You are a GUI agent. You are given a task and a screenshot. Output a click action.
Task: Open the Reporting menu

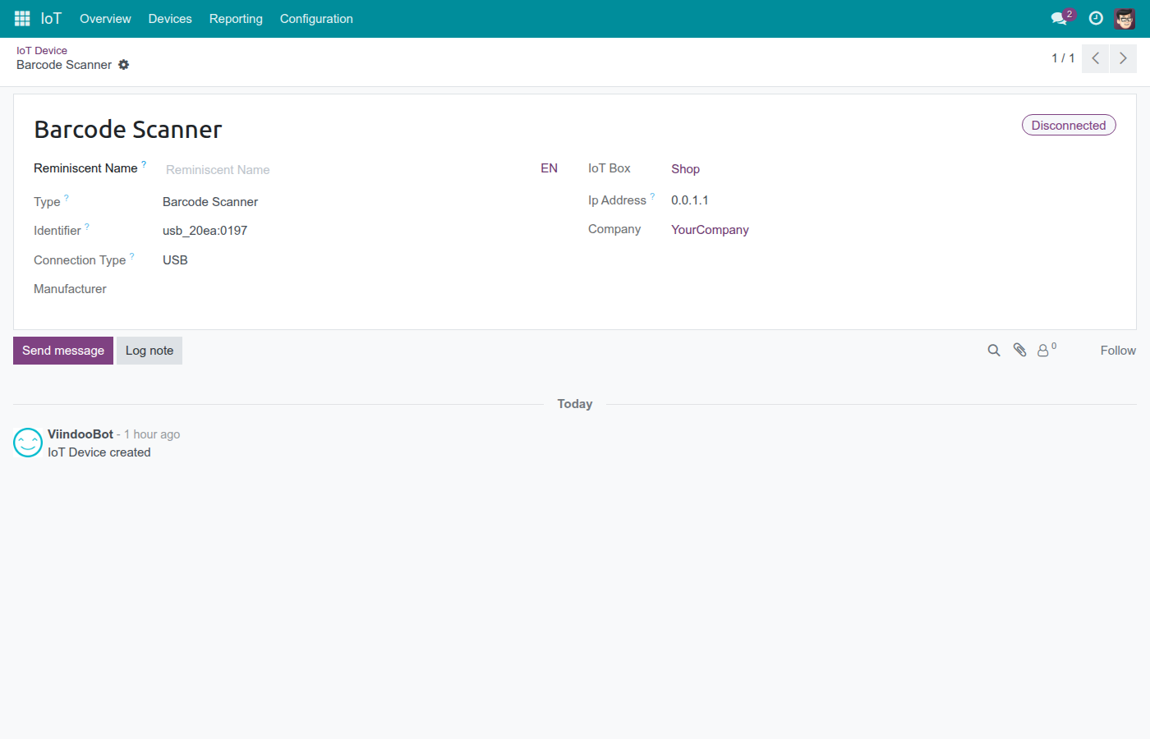point(236,19)
